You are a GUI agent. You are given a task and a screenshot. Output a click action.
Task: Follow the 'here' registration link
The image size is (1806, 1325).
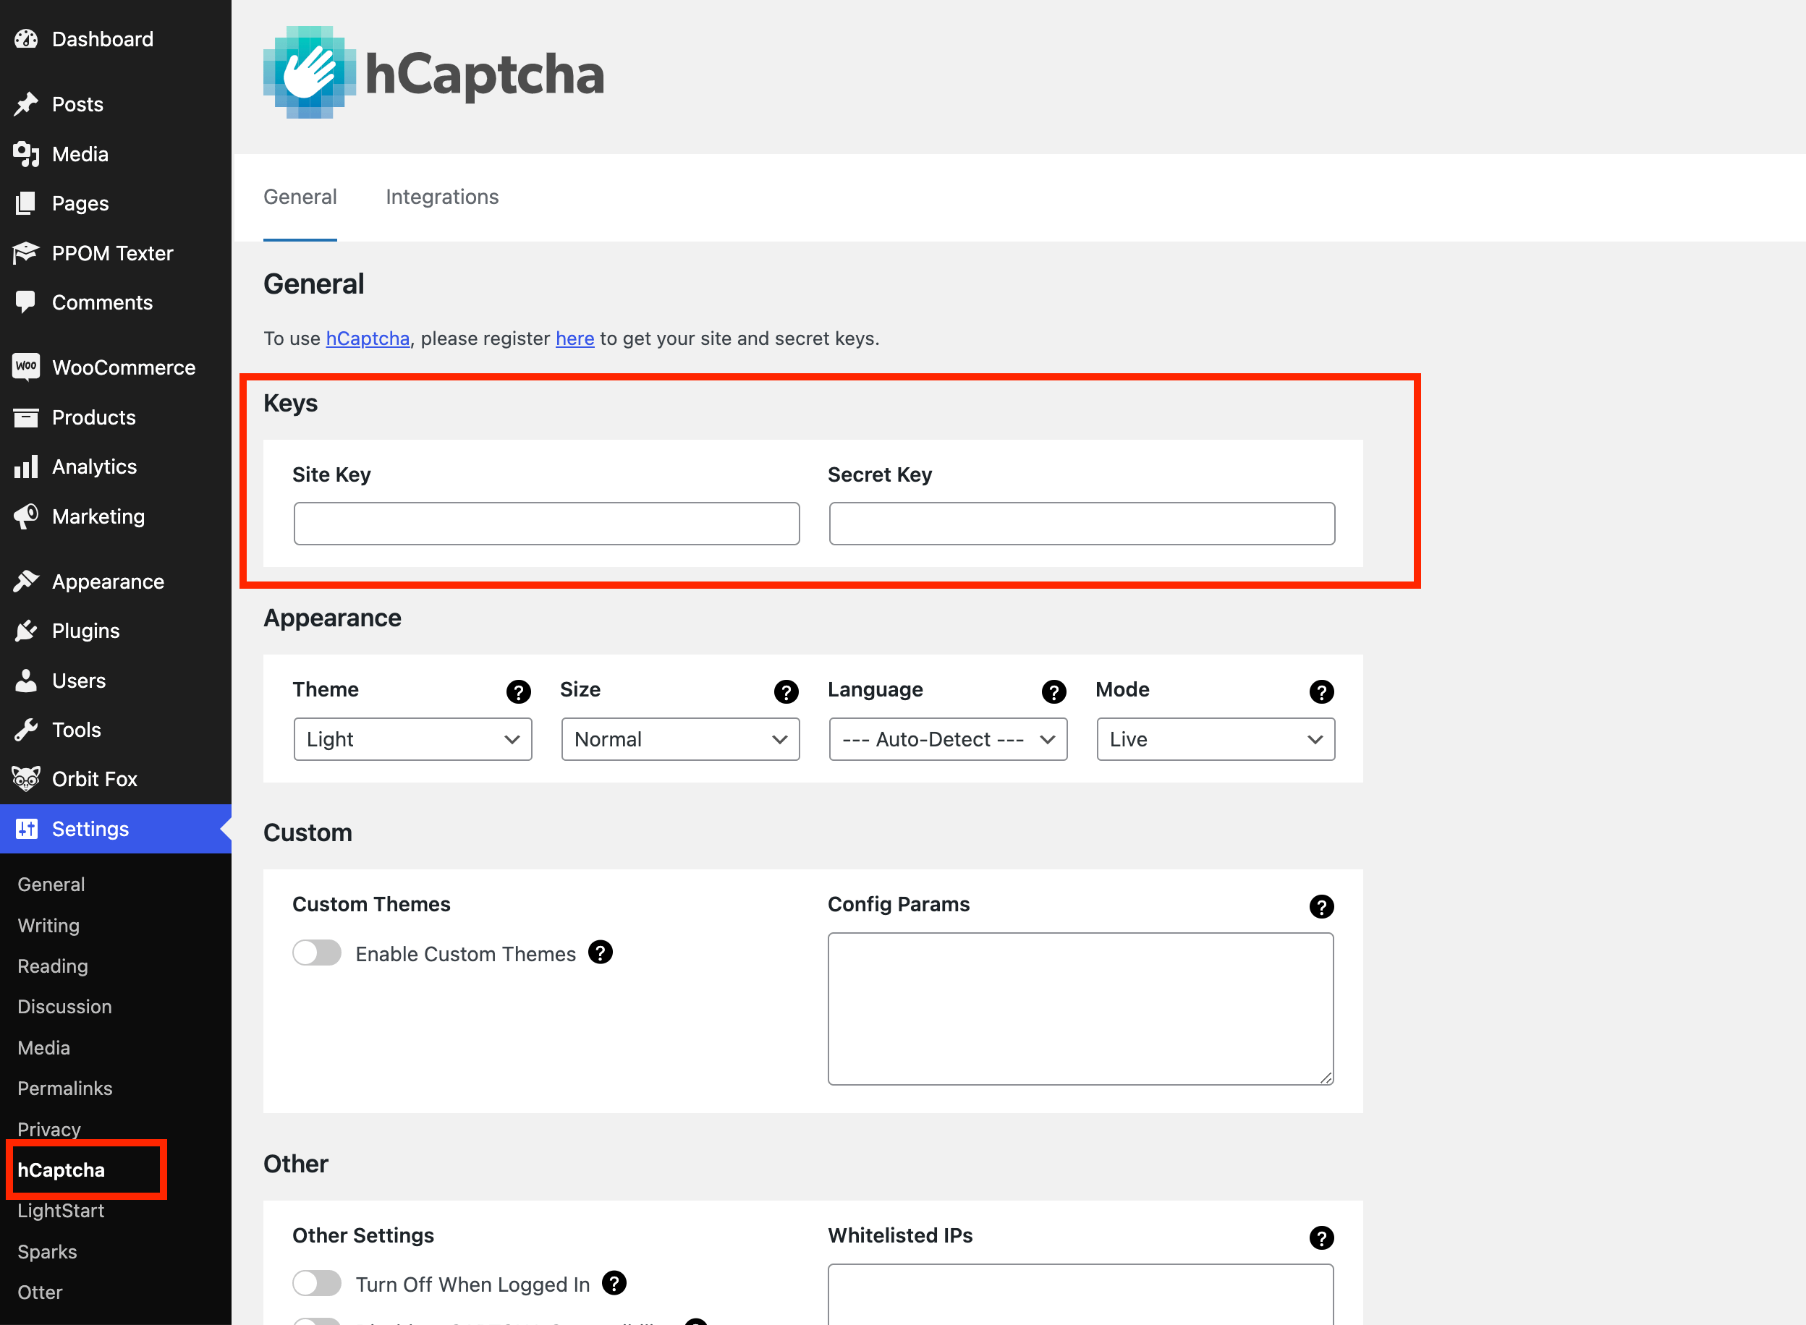tap(575, 338)
